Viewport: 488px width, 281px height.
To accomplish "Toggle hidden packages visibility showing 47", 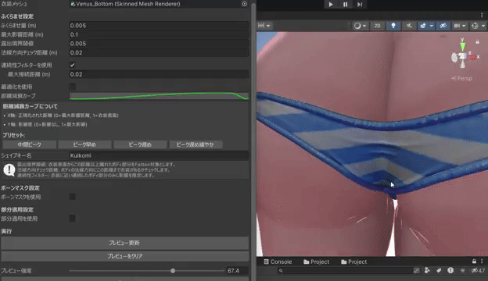I will (478, 271).
